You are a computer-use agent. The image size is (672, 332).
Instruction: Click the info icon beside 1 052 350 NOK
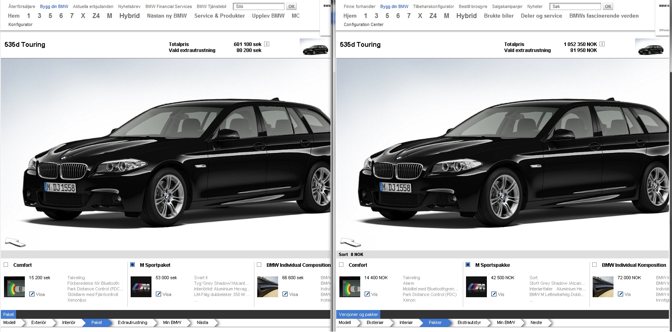coord(602,44)
